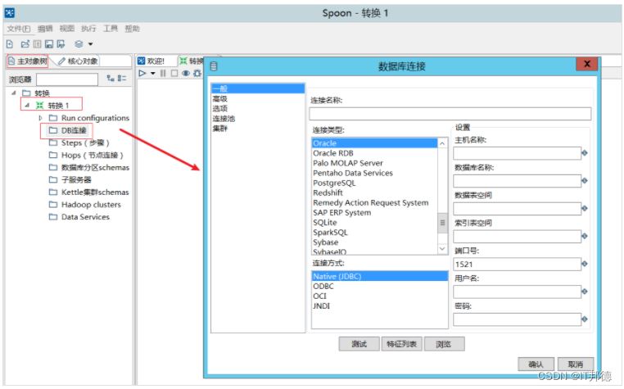This screenshot has width=624, height=389.
Task: Click the connection type list scrollbar thumb
Action: (442, 222)
